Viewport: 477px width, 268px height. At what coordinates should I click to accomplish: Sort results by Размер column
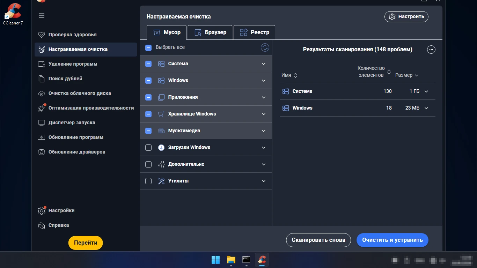pos(407,75)
